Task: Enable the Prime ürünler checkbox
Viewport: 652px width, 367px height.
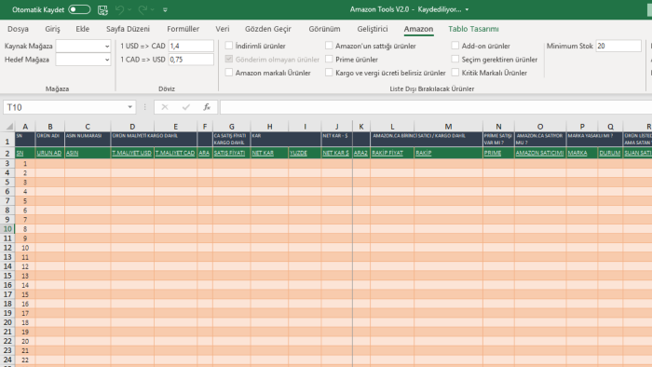Action: [x=329, y=59]
